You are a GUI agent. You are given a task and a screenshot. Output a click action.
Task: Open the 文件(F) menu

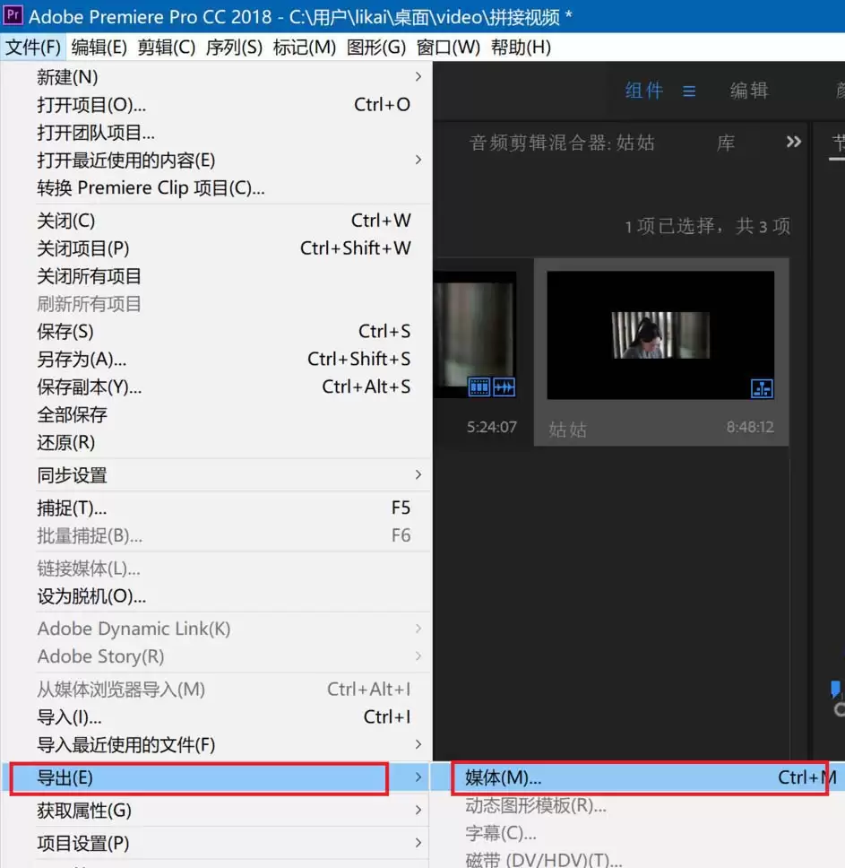click(33, 48)
